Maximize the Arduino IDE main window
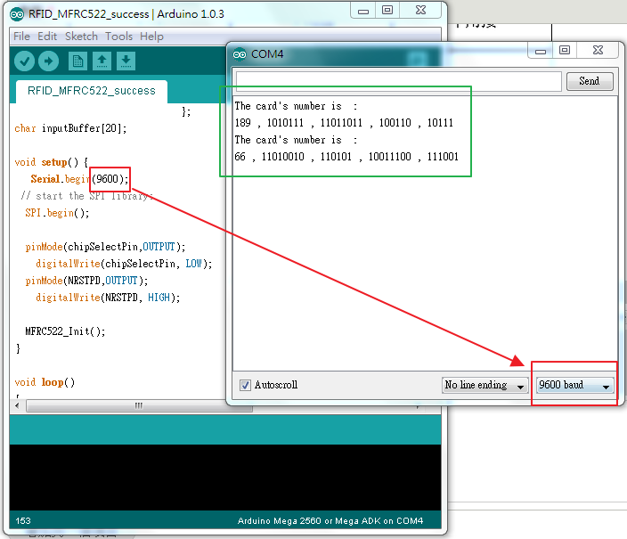This screenshot has width=627, height=539. pos(387,11)
